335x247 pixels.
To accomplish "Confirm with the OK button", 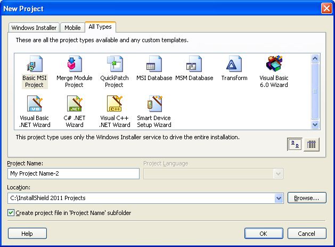I will click(x=264, y=234).
